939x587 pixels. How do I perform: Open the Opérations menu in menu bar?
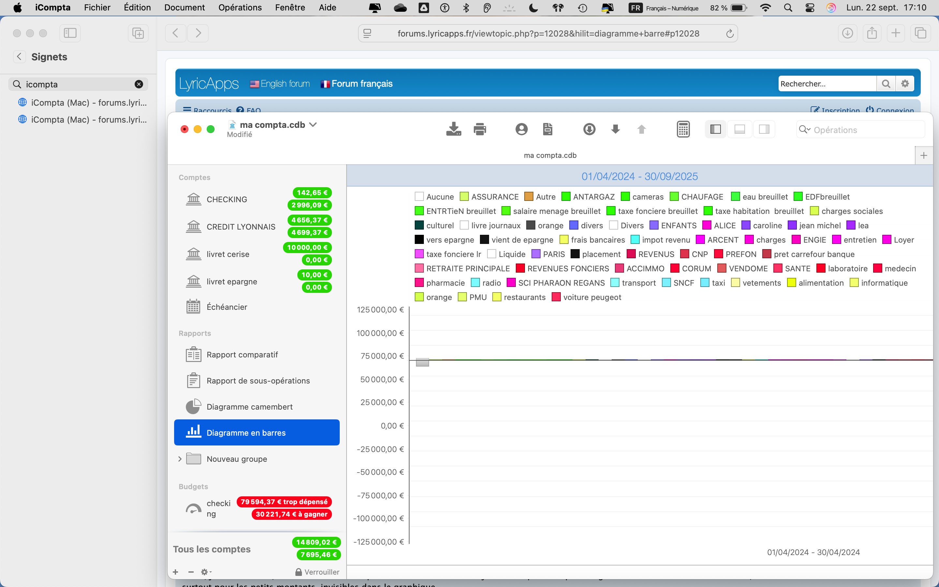[240, 8]
